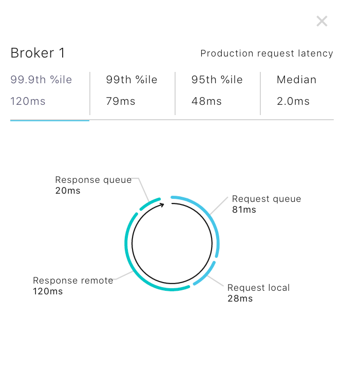Switch to the 99th %ile tab
The height and width of the screenshot is (374, 343).
tap(131, 90)
